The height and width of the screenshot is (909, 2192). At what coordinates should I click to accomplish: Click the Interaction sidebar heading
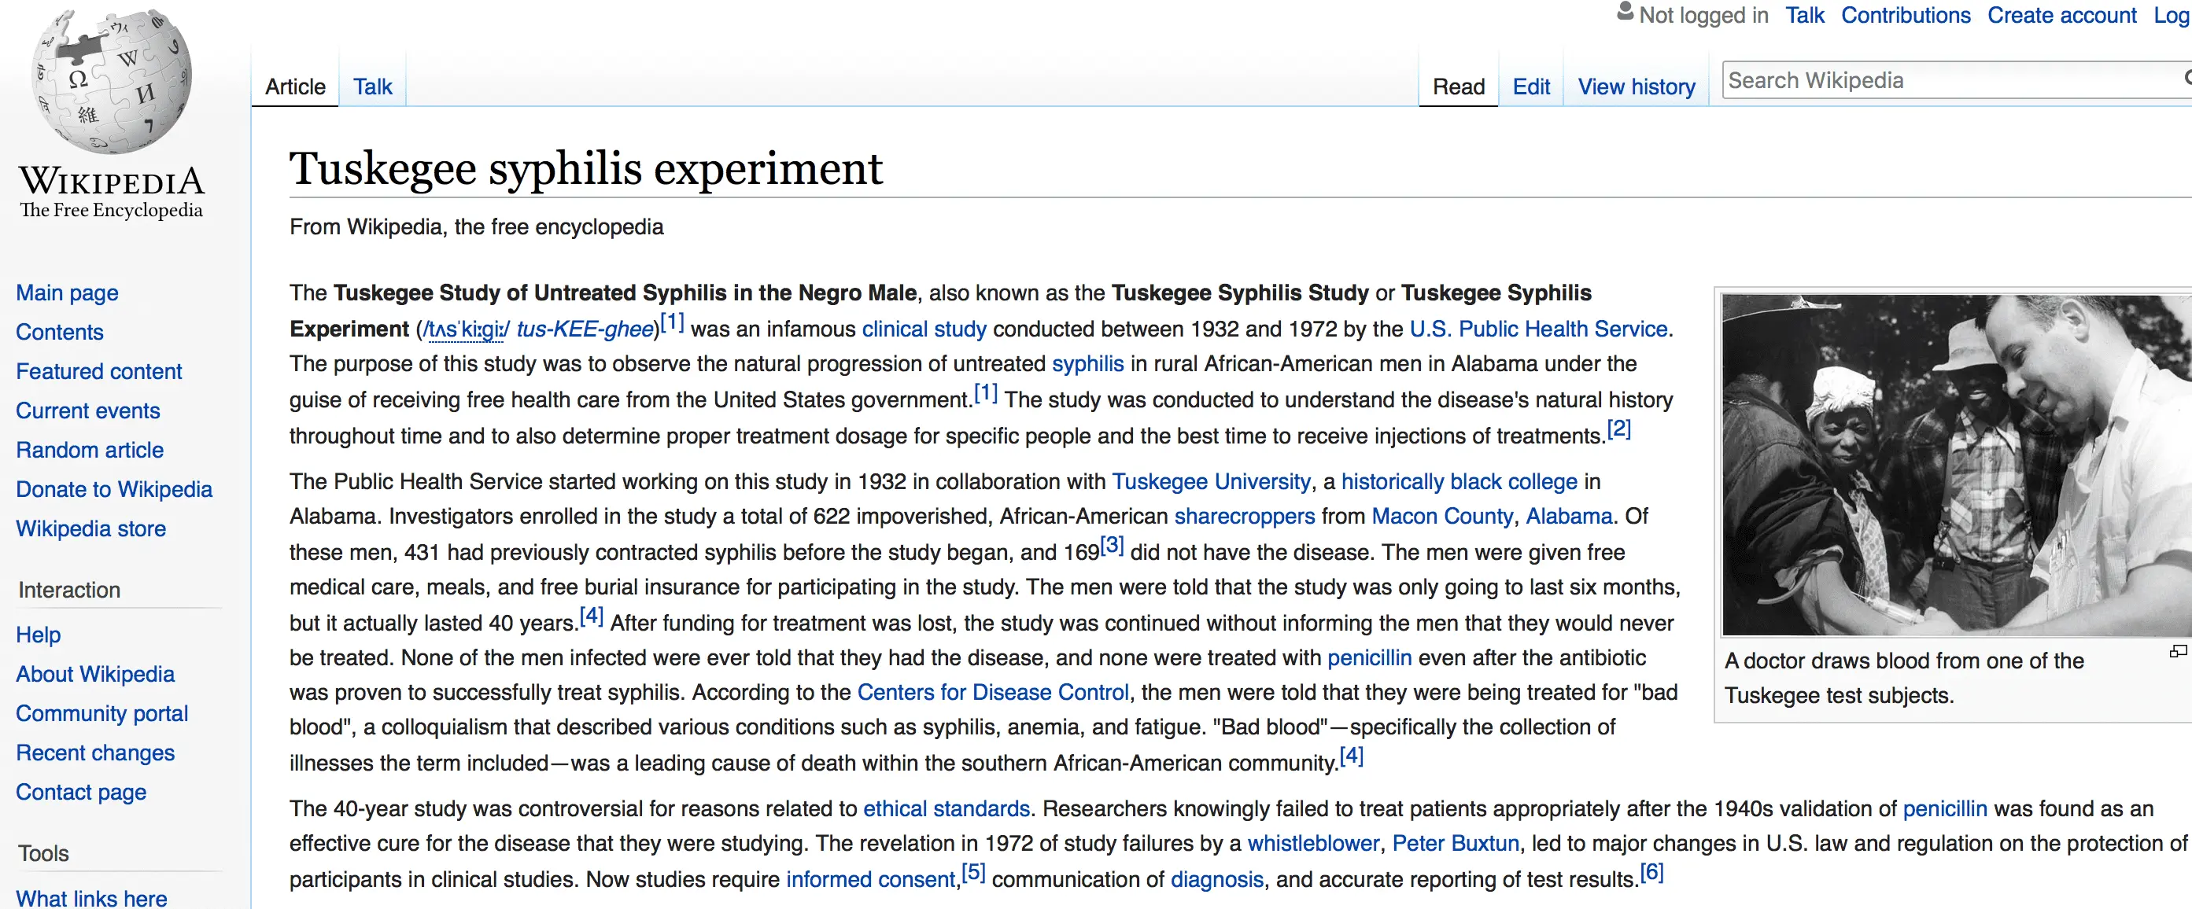pos(69,590)
